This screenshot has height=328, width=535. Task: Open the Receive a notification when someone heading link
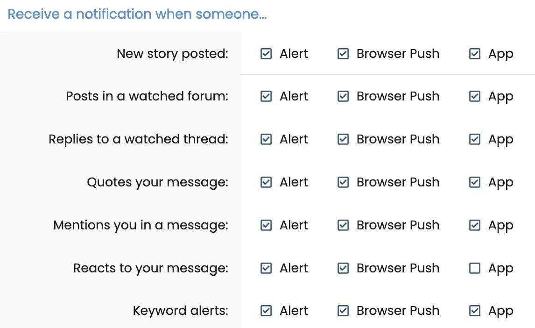click(x=138, y=14)
